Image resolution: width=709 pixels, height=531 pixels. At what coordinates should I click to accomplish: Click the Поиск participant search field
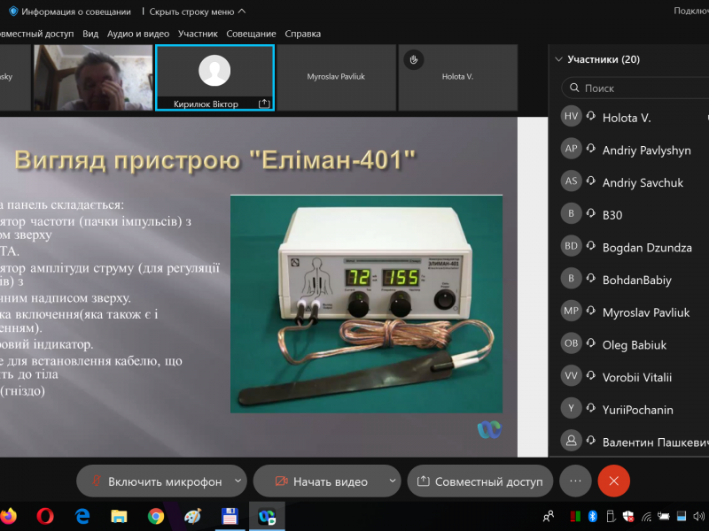[638, 88]
